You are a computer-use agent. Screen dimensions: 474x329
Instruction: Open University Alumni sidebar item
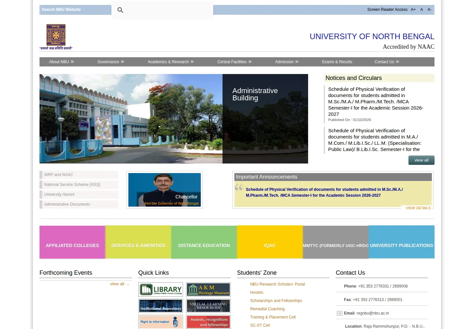79,194
